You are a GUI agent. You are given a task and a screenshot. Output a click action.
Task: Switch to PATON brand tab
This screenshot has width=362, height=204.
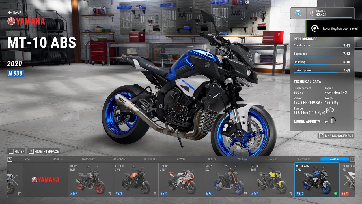(181, 160)
